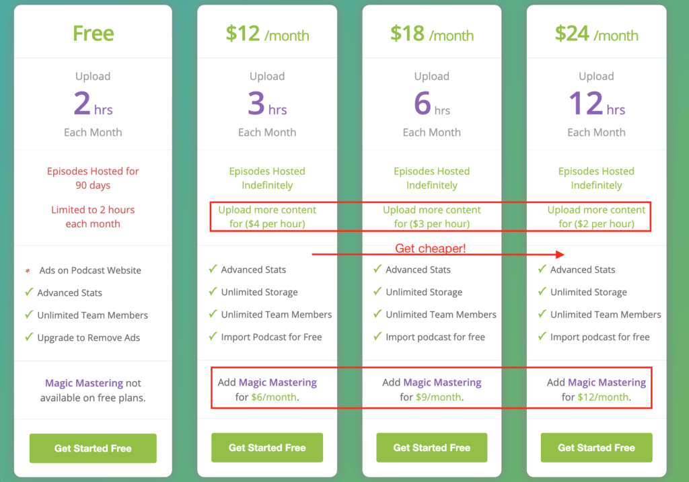Screen dimensions: 689x482
Task: Click Get Started Free under $18 plan
Action: [431, 448]
